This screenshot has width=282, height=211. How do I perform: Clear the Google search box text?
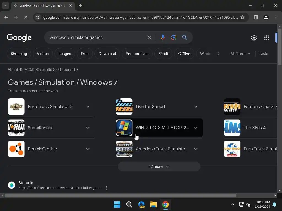pos(149,37)
